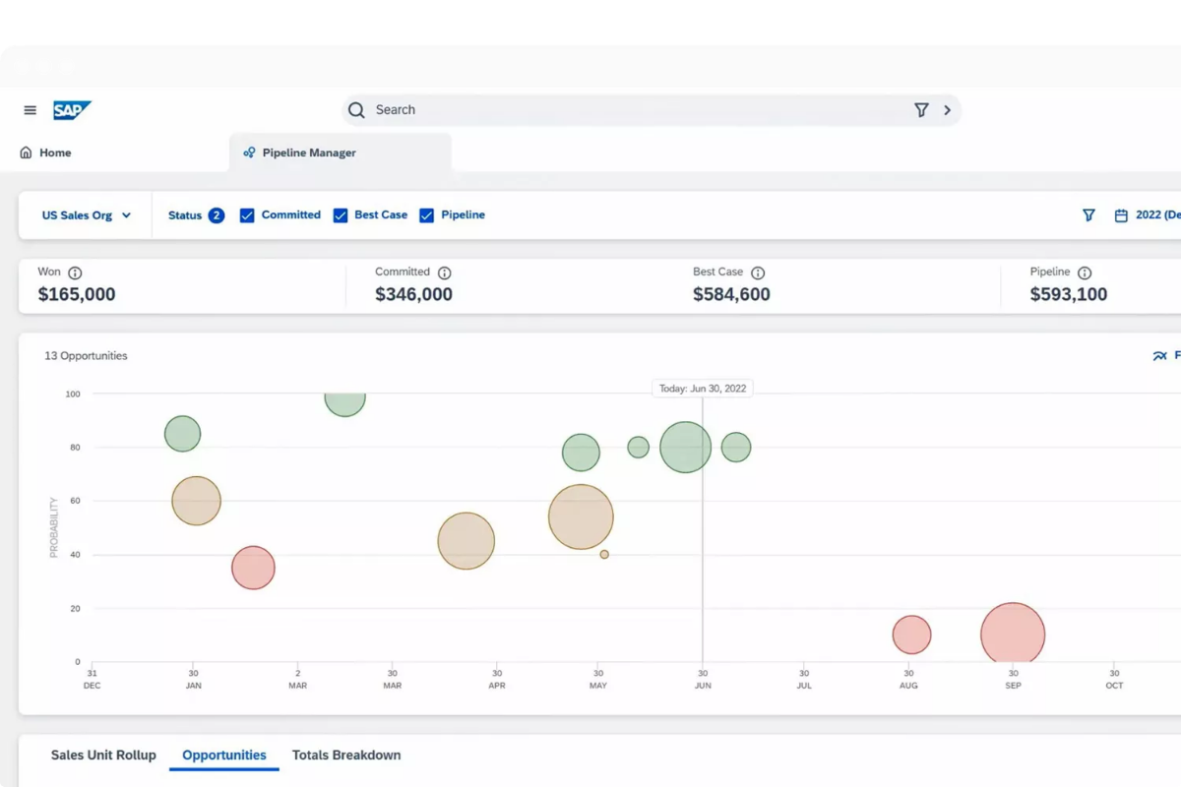Toggle the Best Case checkbox
1181x787 pixels.
click(x=341, y=215)
